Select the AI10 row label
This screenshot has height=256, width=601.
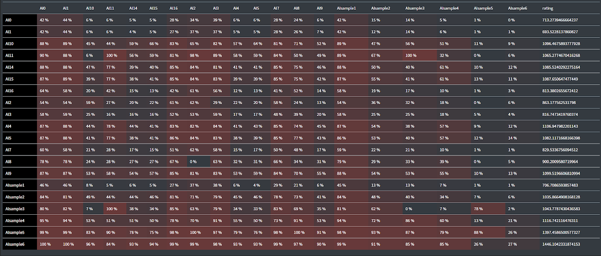(x=9, y=43)
